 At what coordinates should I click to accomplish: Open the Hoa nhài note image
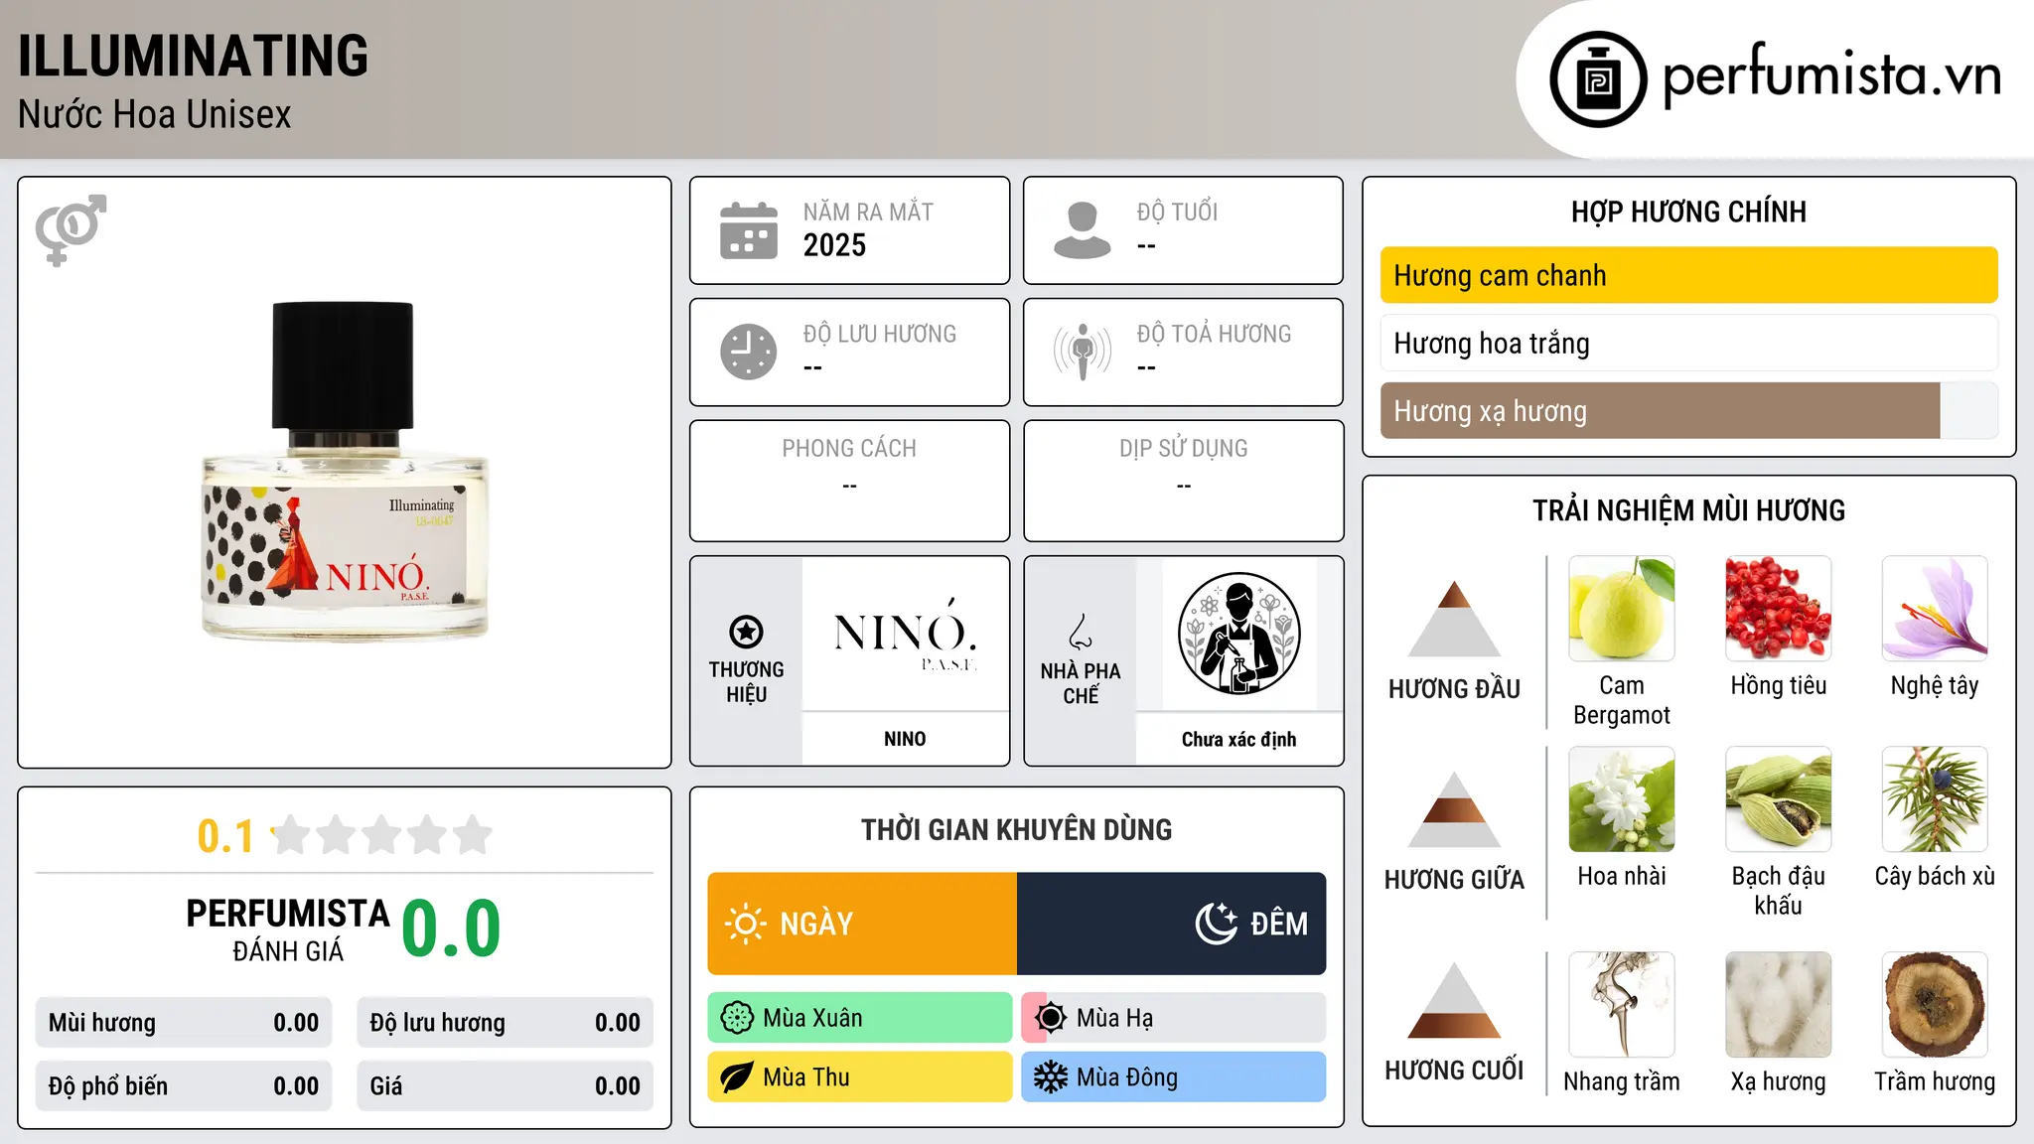[1622, 799]
